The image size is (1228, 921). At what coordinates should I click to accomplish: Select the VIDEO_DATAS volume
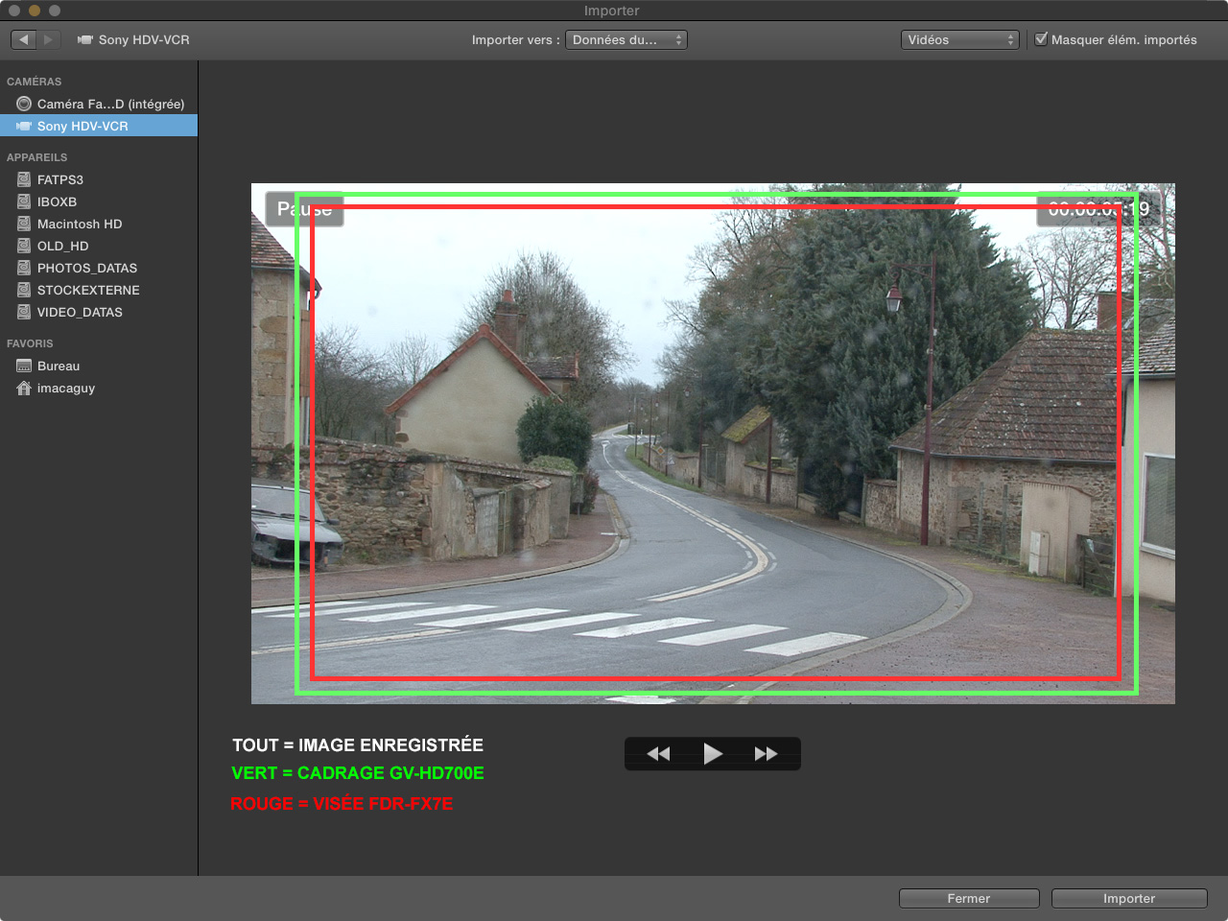click(80, 312)
